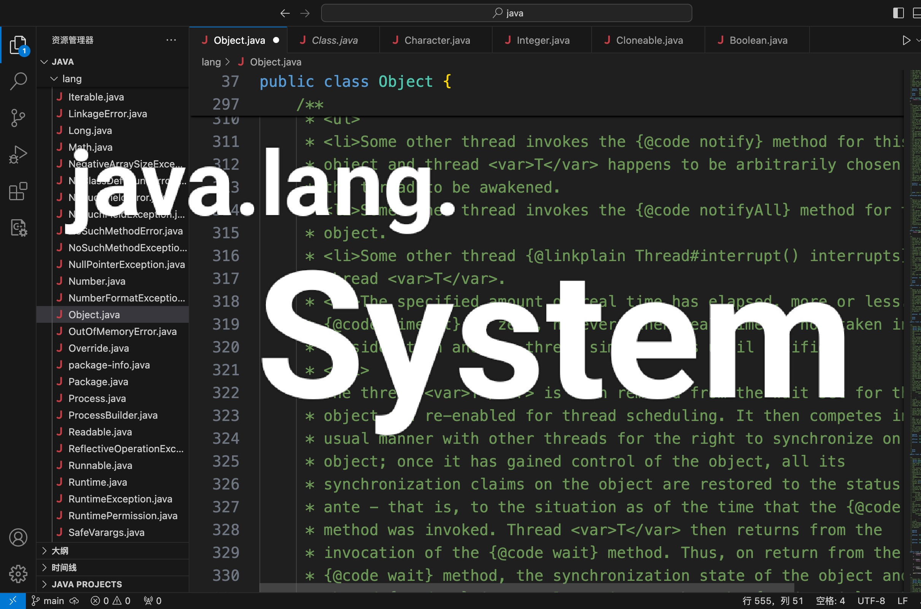
Task: Open the Source Control view icon
Action: point(18,118)
